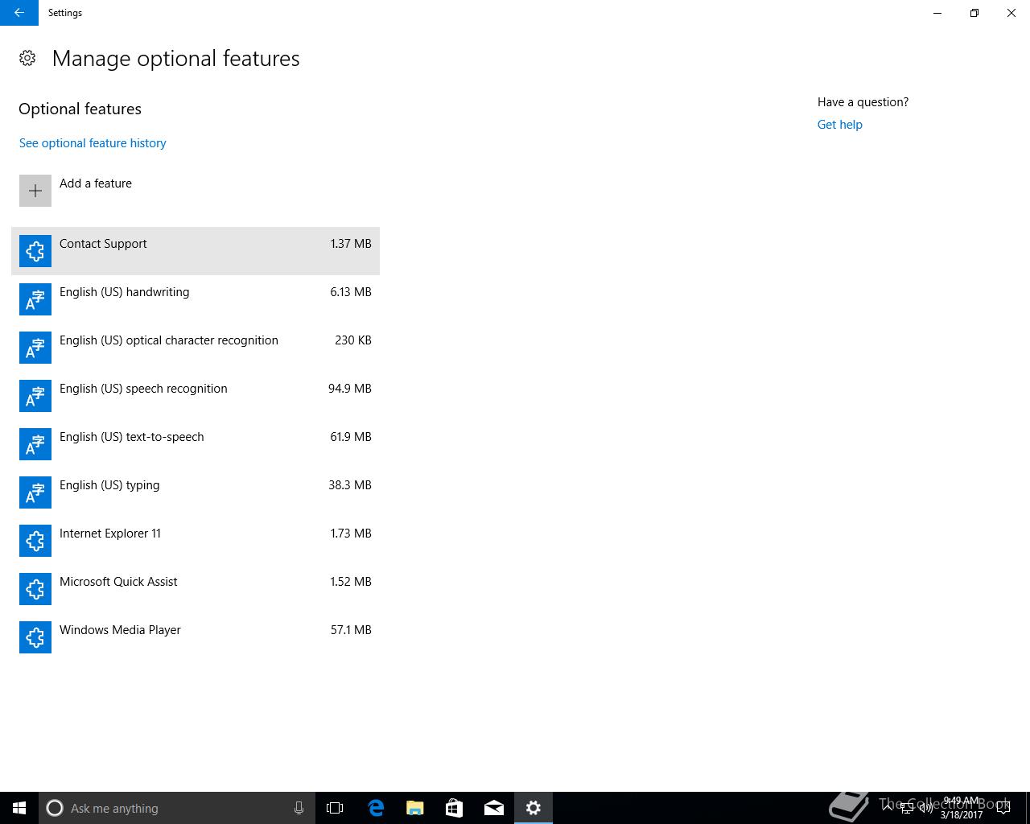Click the 1.73 MB size value
This screenshot has width=1030, height=824.
click(x=351, y=534)
